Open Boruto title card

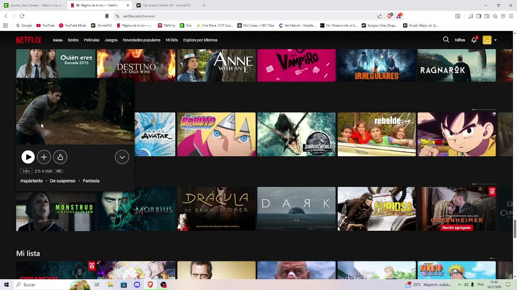click(216, 134)
